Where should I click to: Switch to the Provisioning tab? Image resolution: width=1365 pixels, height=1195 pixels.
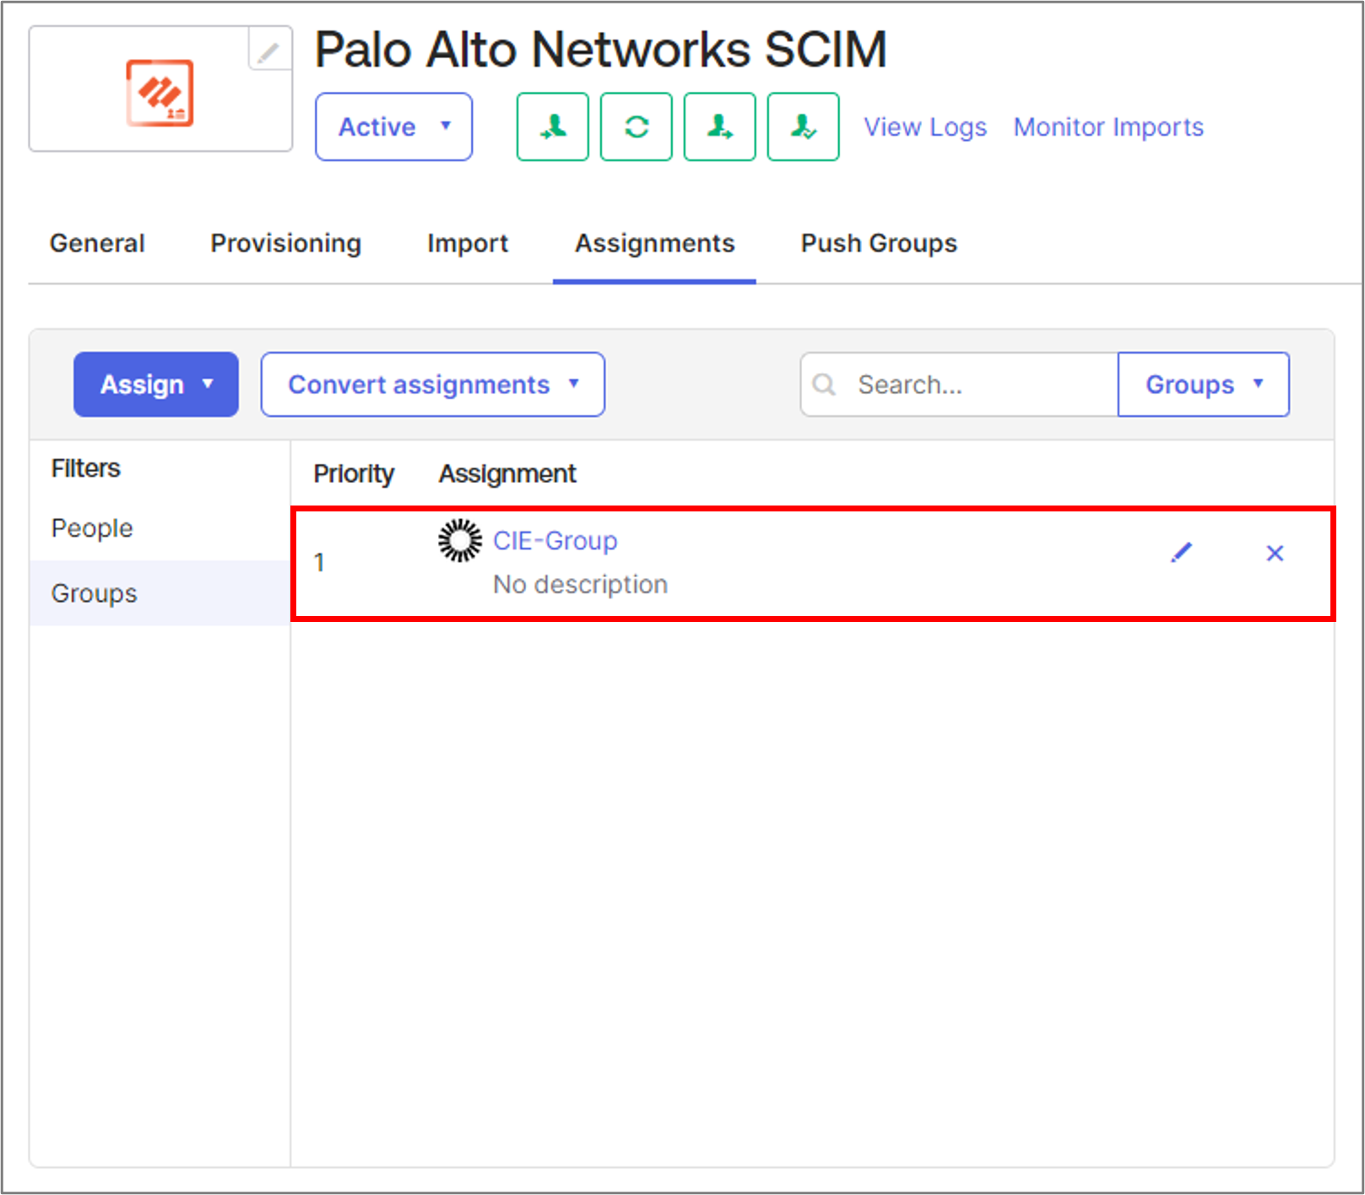(286, 243)
